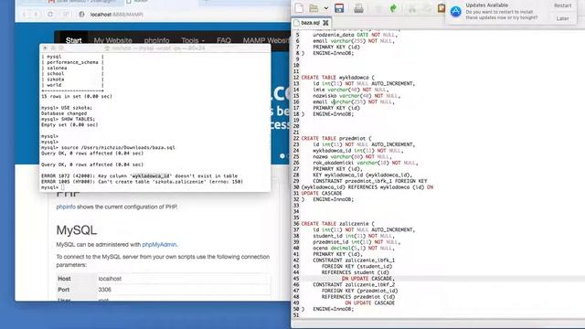Viewport: 585px width, 329px height.
Task: Click the site info icon before localhost
Action: point(81,15)
